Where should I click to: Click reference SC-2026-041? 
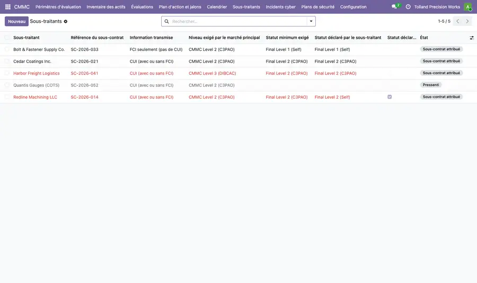[x=85, y=73]
